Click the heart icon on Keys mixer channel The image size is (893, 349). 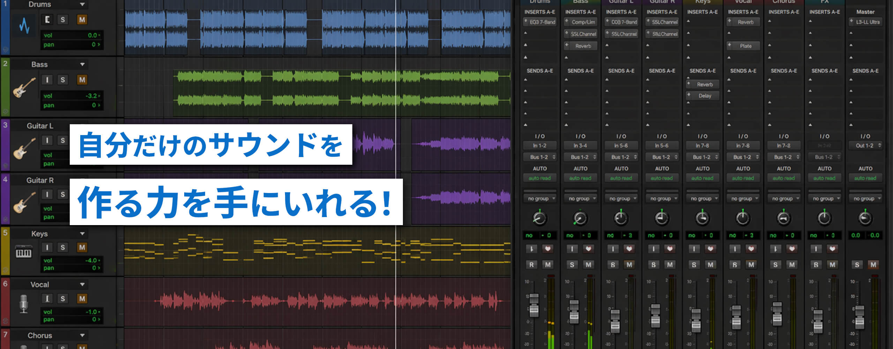pyautogui.click(x=710, y=249)
